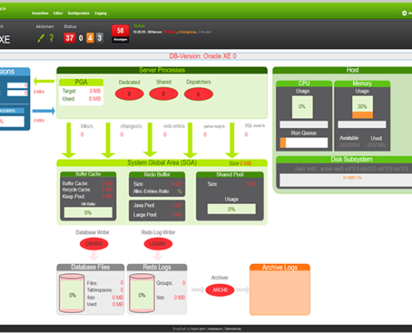Click the green down arrow beside blks/s

[69, 141]
